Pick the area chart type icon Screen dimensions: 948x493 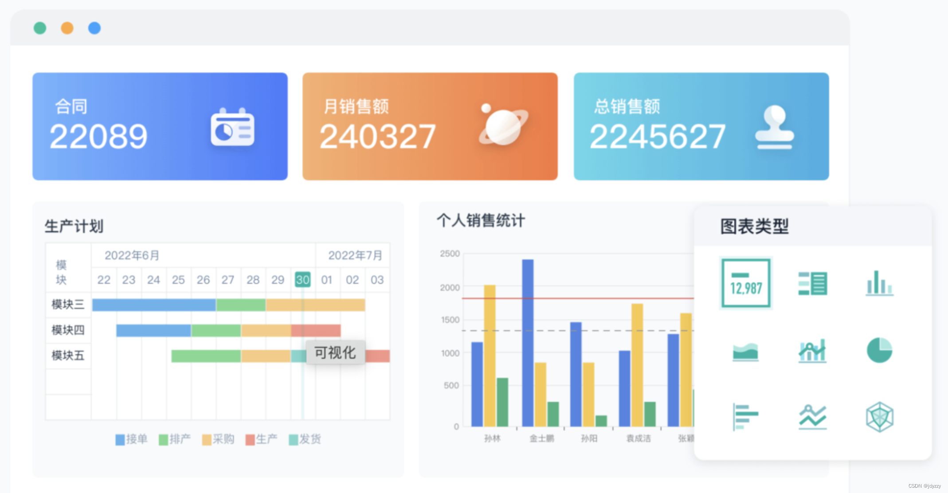745,351
